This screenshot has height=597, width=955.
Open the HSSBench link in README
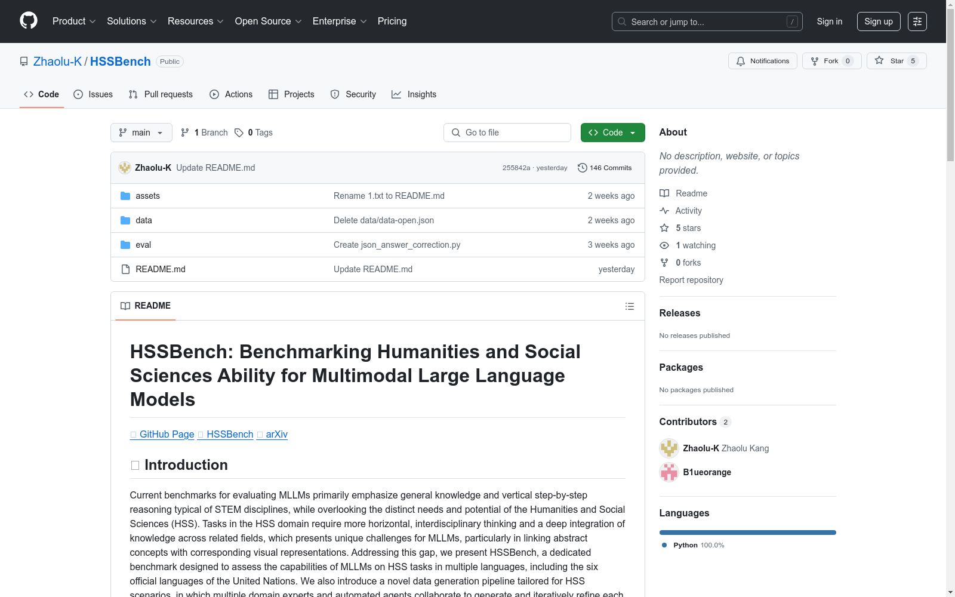(226, 434)
